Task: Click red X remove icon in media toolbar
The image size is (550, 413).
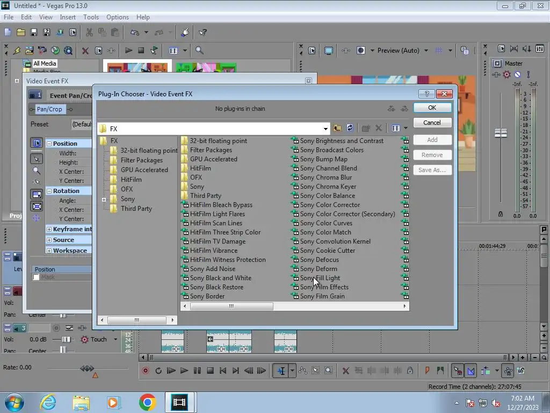Action: pos(85,51)
